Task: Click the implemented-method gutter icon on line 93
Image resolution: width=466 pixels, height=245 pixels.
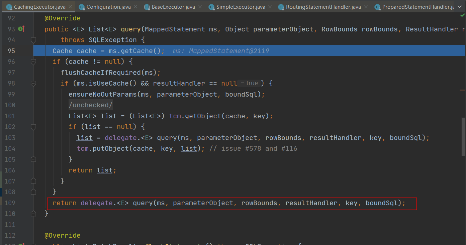Action: (x=21, y=29)
